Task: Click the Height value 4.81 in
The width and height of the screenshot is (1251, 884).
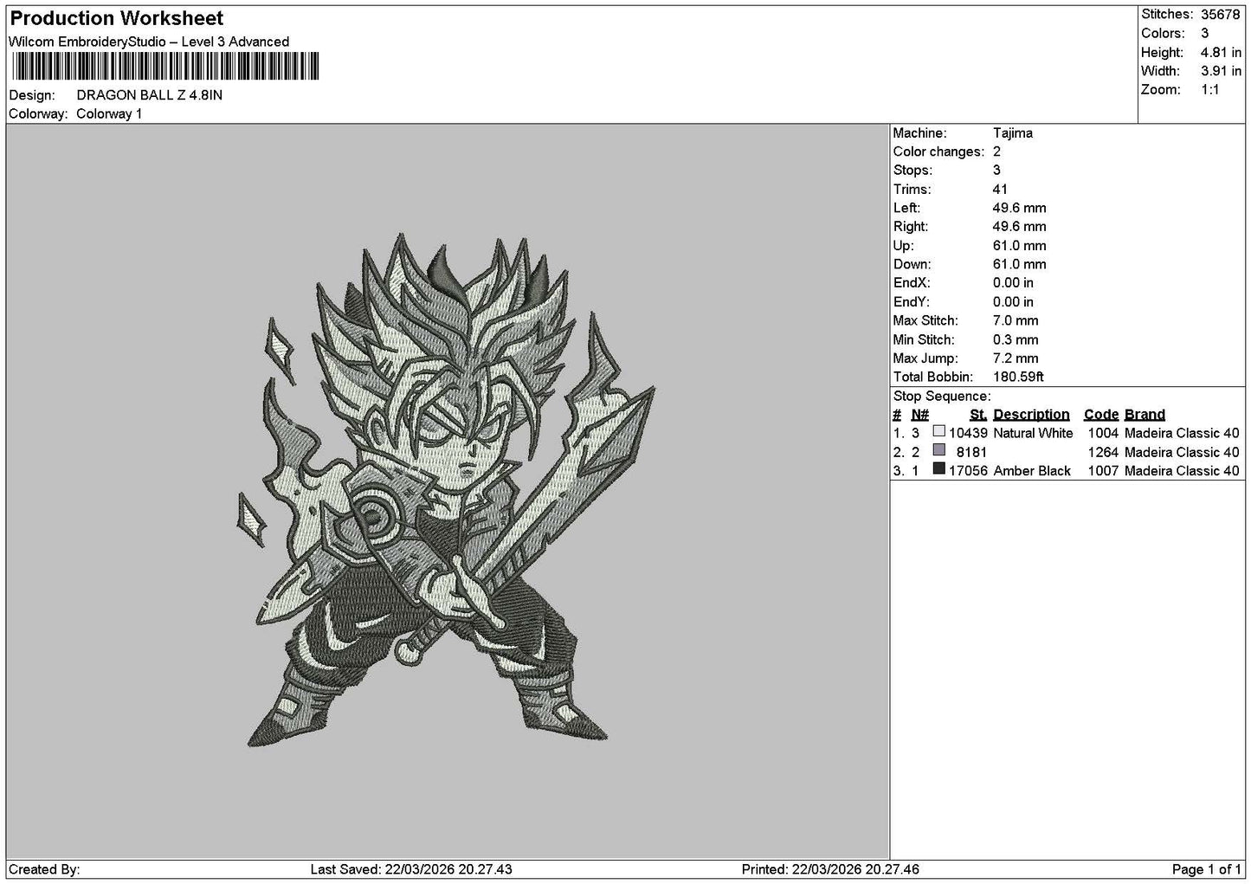Action: [x=1221, y=53]
